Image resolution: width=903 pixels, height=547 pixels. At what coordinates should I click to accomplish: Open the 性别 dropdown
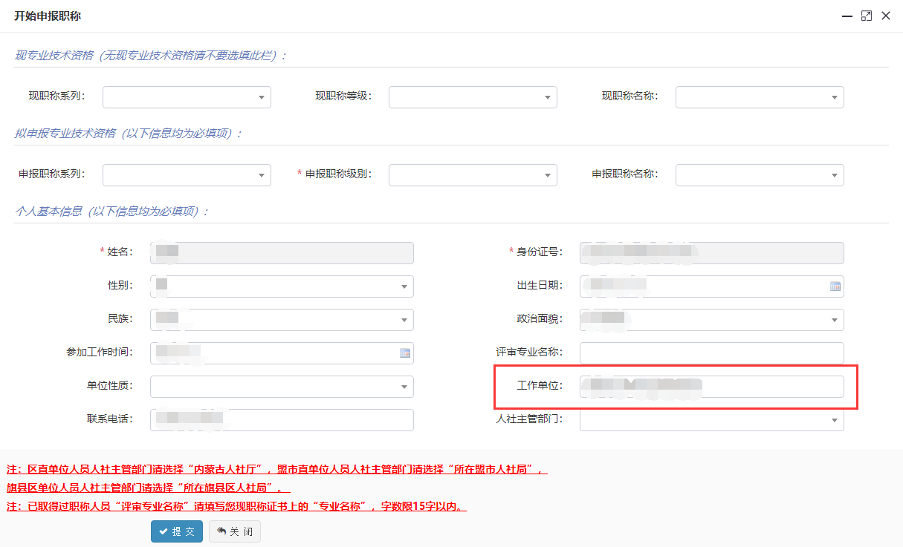tap(282, 286)
